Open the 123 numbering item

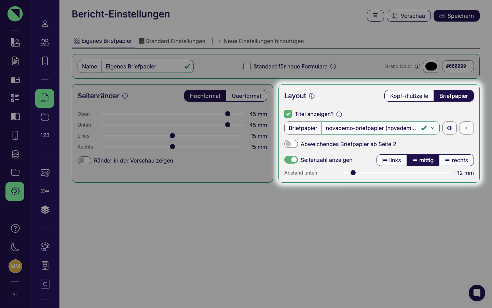45,135
